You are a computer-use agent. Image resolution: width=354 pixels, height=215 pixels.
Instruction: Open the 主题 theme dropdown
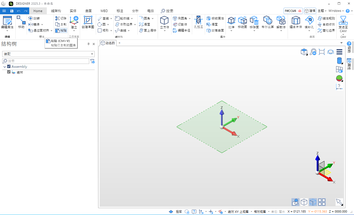(322, 11)
